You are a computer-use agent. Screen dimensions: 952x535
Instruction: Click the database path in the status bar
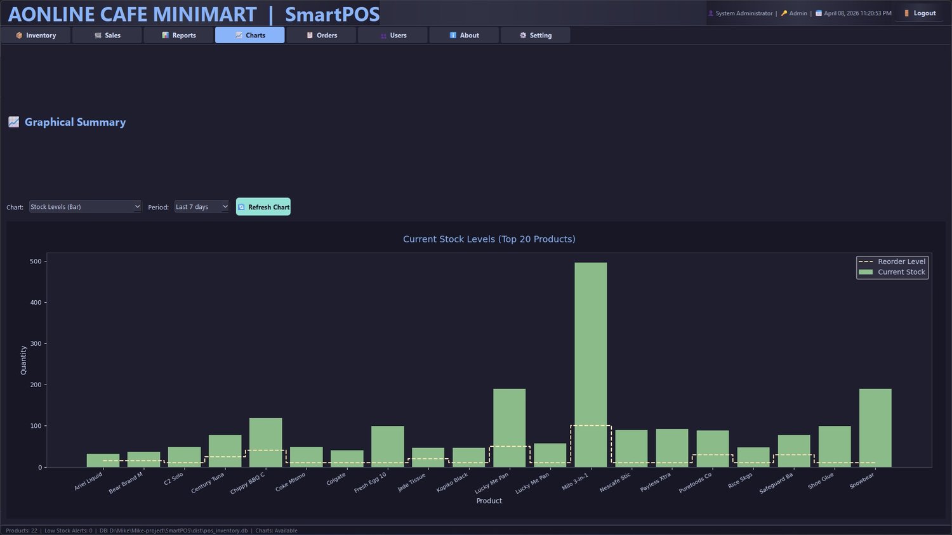173,531
